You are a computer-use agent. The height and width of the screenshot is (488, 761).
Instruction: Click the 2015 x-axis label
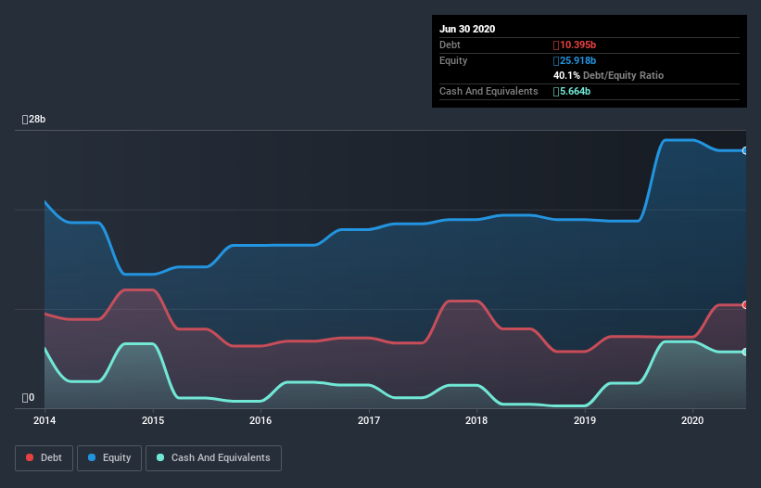click(153, 420)
